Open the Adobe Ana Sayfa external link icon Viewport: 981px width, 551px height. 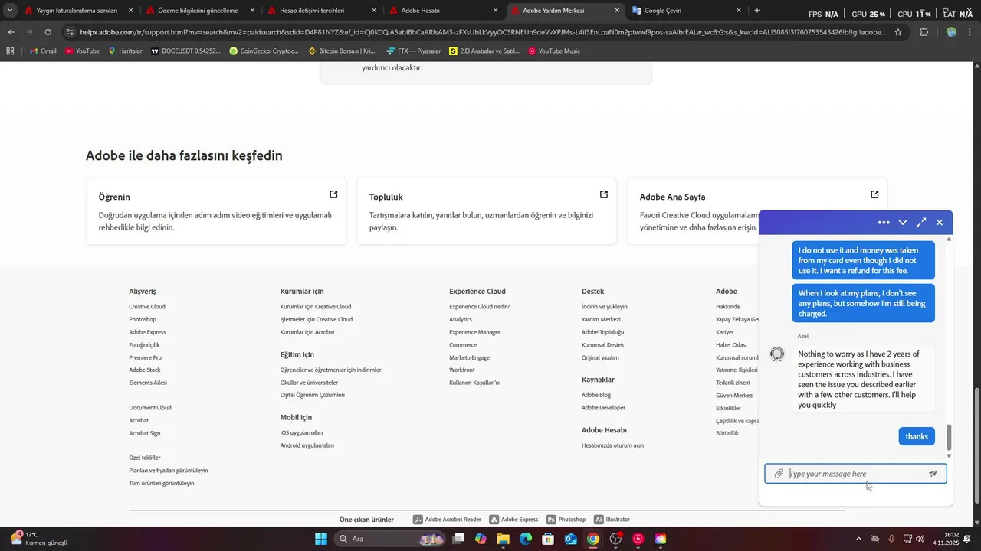coord(874,194)
